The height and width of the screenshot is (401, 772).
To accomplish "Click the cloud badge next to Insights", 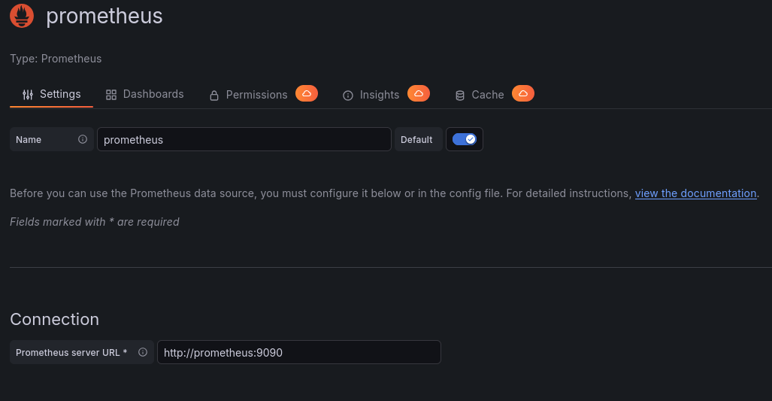I will pyautogui.click(x=419, y=93).
